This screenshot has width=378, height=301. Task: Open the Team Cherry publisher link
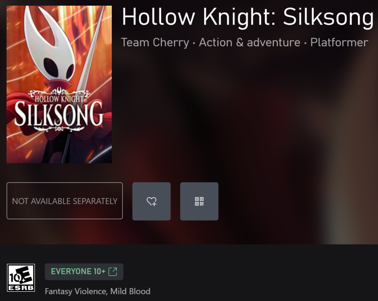(x=155, y=42)
